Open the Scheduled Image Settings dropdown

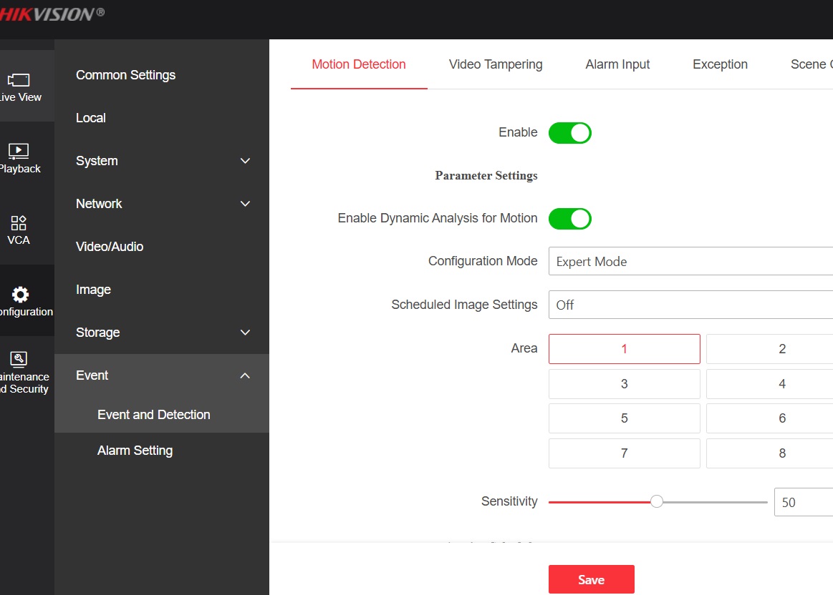coord(690,305)
